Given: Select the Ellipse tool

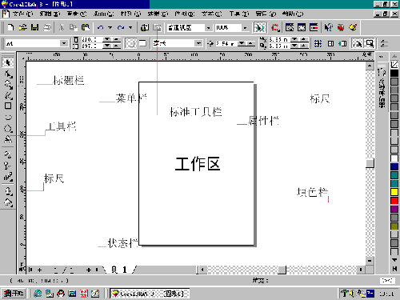Looking at the screenshot, I should click(x=8, y=118).
